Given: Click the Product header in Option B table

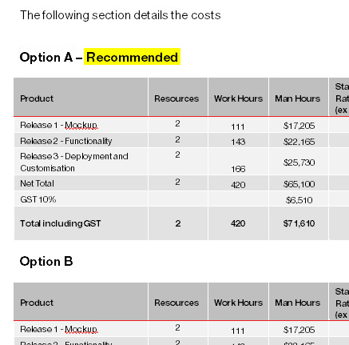Looking at the screenshot, I should [x=37, y=303].
